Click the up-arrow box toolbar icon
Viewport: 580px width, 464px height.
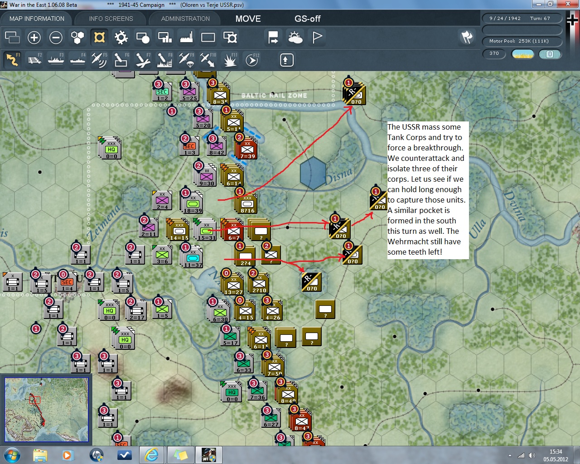tap(286, 60)
